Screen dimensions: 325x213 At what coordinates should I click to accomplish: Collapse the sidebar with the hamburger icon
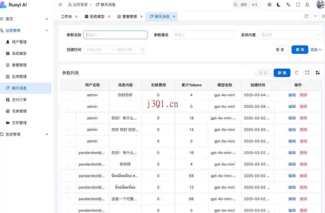[60, 5]
